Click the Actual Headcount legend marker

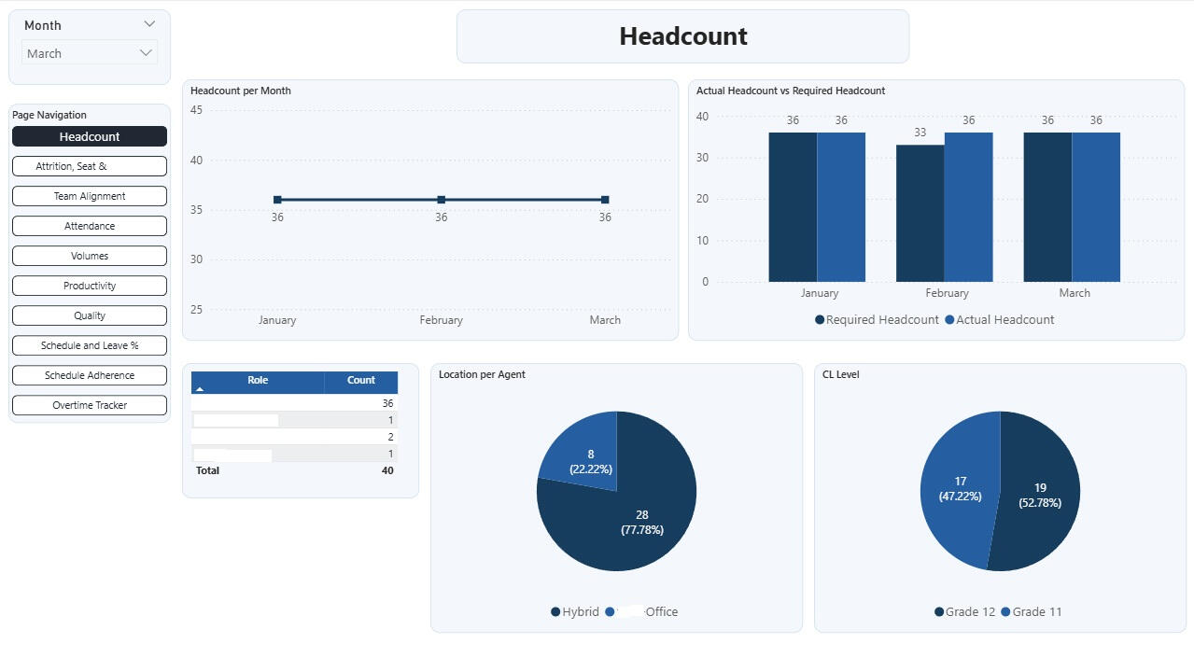949,320
